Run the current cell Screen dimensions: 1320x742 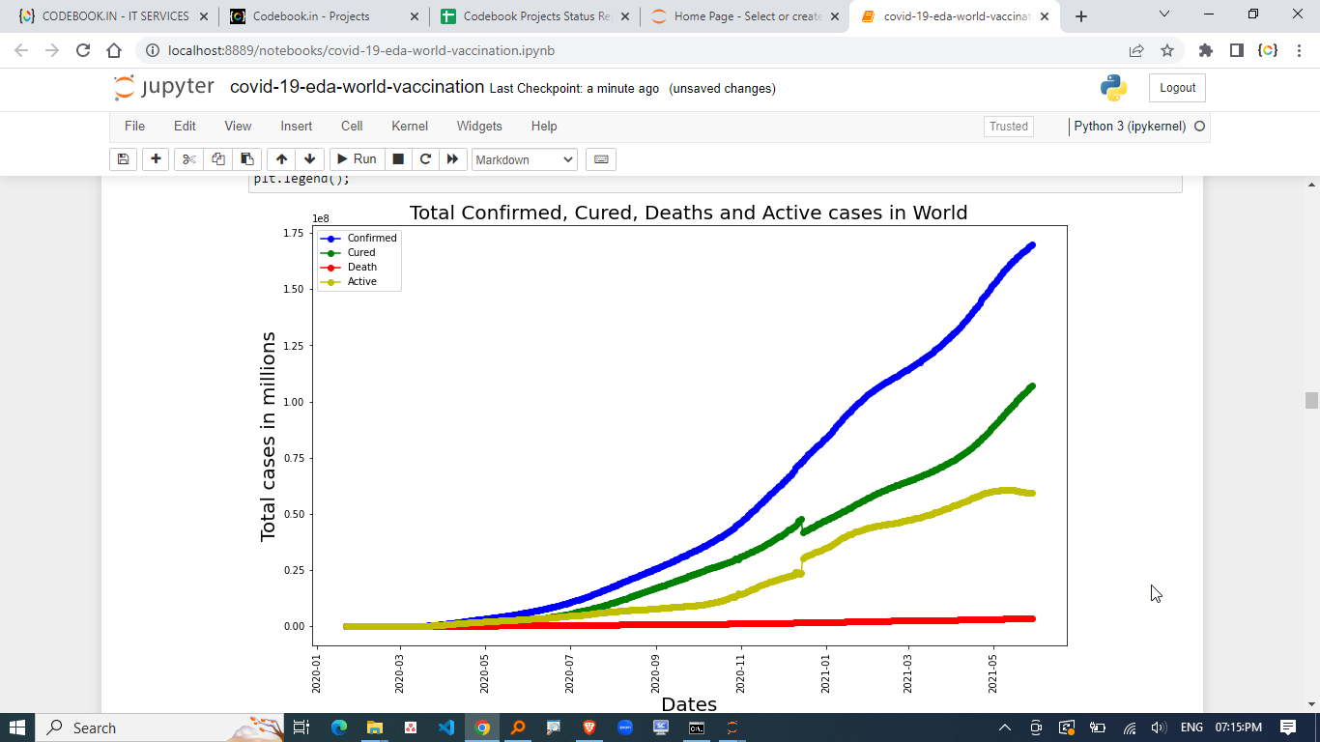point(357,159)
